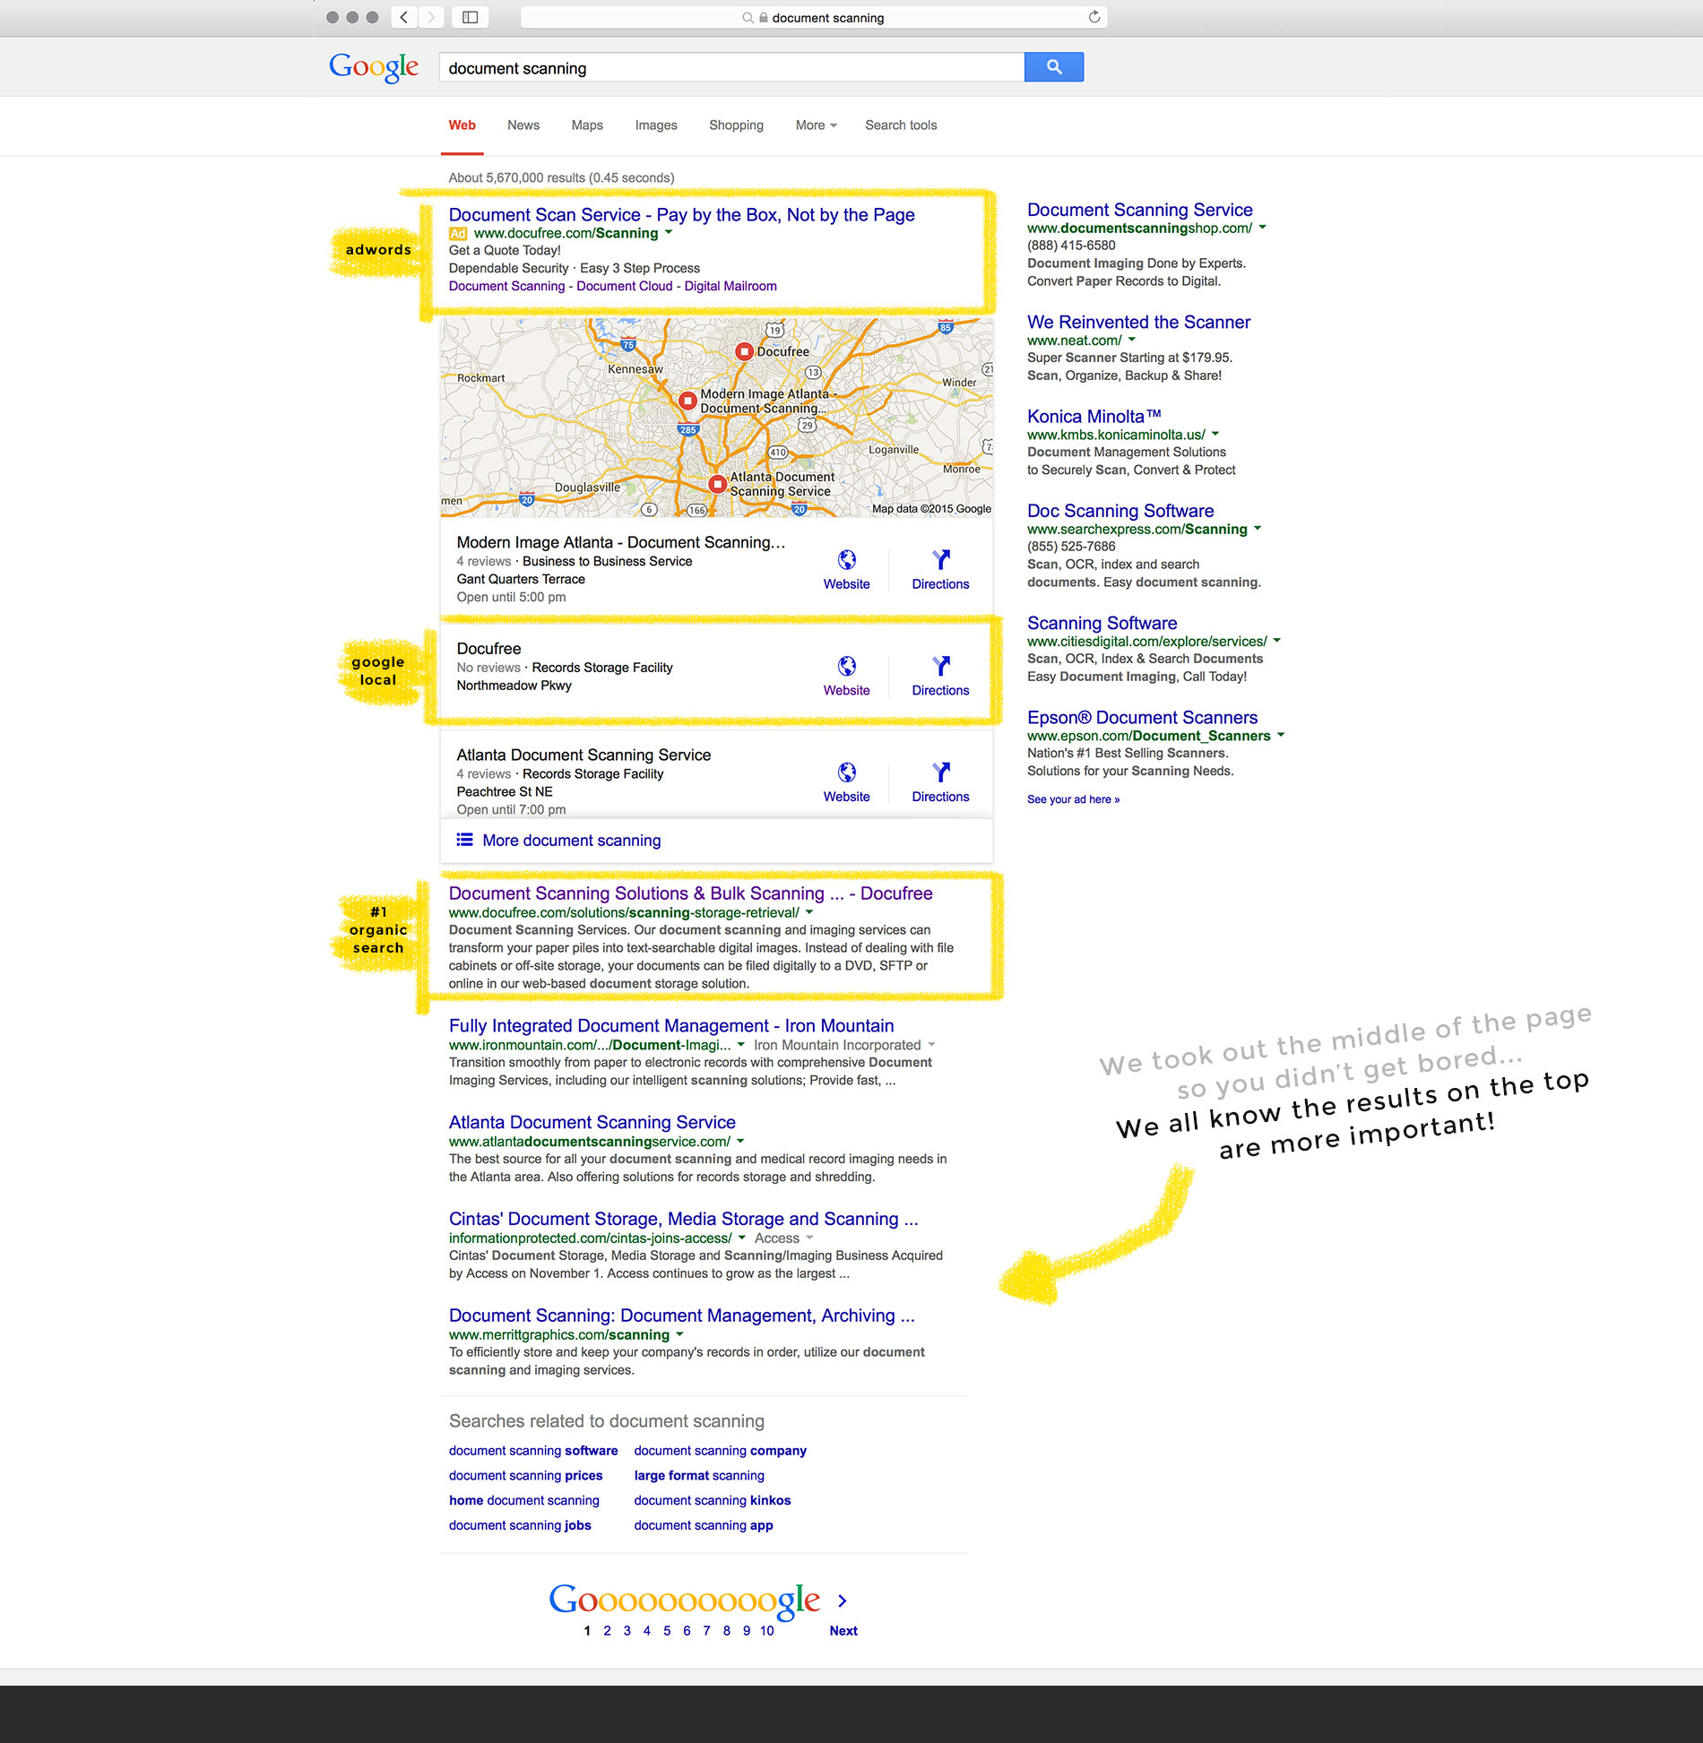Click Atlanta Document Scanning Service map pin
Image resolution: width=1703 pixels, height=1743 pixels.
point(717,484)
